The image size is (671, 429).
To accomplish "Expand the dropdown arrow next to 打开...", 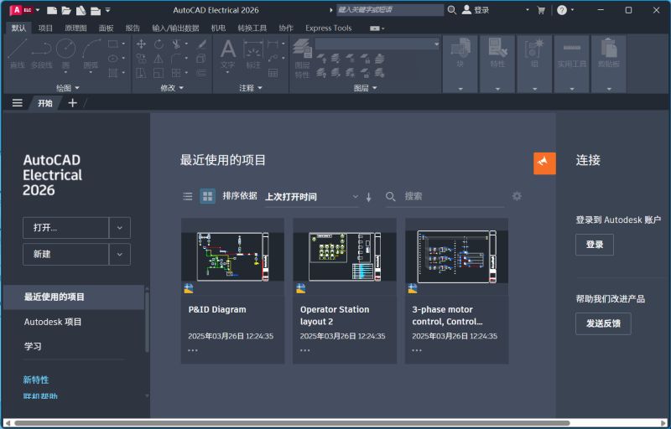I will [120, 228].
